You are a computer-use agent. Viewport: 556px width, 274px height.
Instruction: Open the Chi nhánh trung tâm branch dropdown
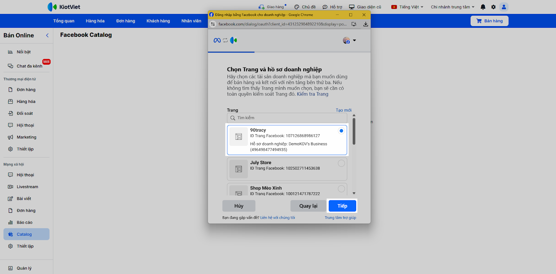pyautogui.click(x=452, y=7)
